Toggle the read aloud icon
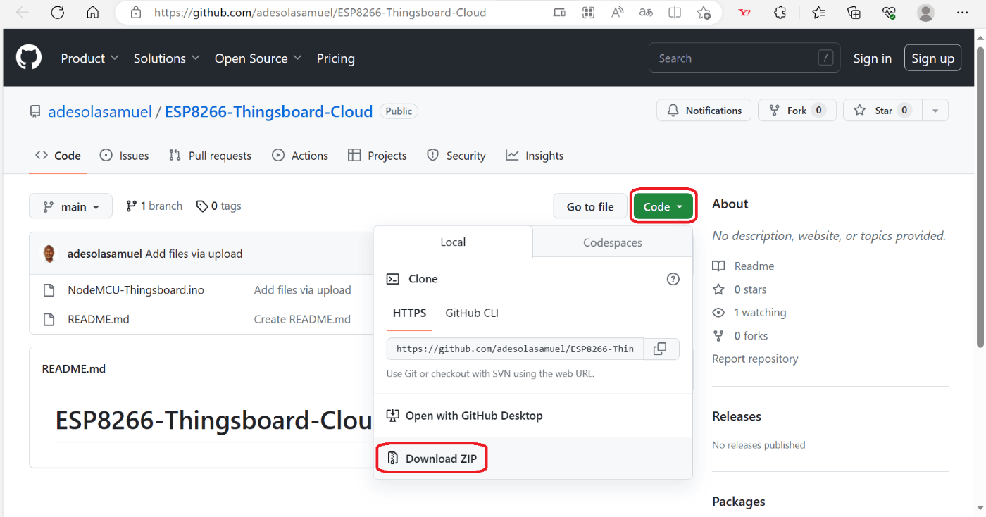Viewport: 986px width, 517px height. (x=618, y=13)
